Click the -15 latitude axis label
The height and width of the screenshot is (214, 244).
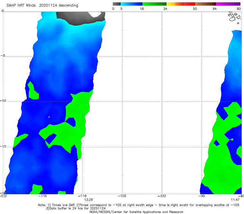(x=3, y=146)
